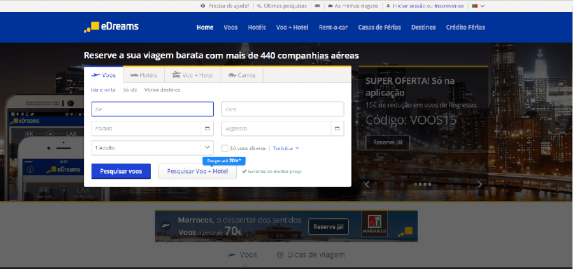Open Rent-a-car in main navigation
Image resolution: width=573 pixels, height=269 pixels.
click(x=333, y=27)
